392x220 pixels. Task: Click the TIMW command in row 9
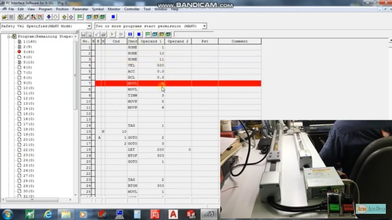tap(133, 95)
